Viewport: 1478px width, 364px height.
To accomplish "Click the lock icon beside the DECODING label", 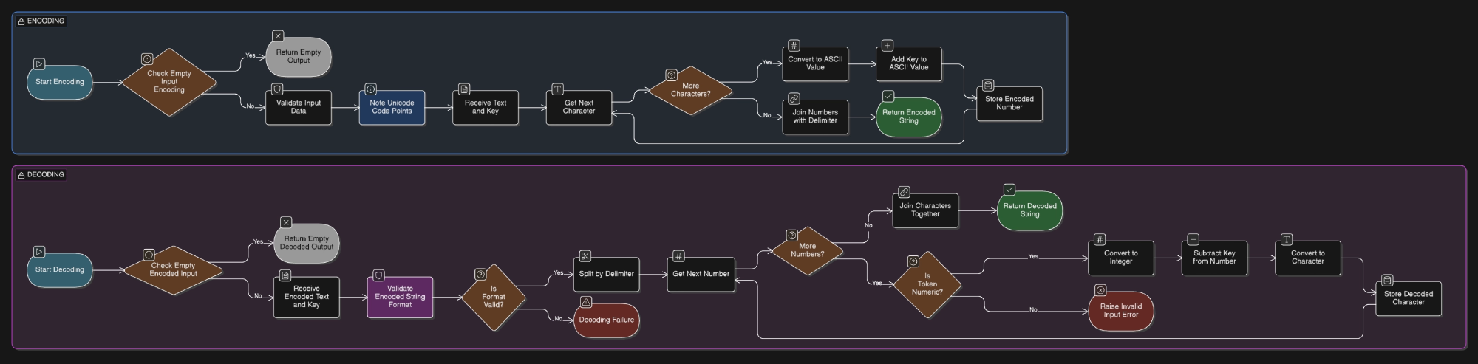I will tap(21, 175).
